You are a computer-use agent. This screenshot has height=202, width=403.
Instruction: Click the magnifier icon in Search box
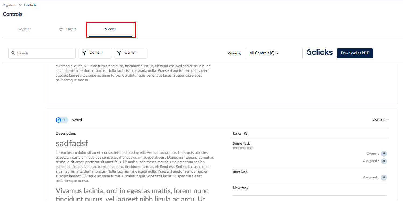13,53
